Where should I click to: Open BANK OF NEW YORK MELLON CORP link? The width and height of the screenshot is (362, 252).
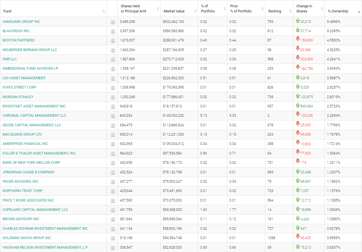tap(31, 163)
